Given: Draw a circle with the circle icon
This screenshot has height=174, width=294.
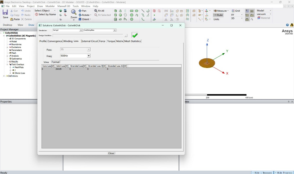Looking at the screenshot, I should click(x=132, y=15).
